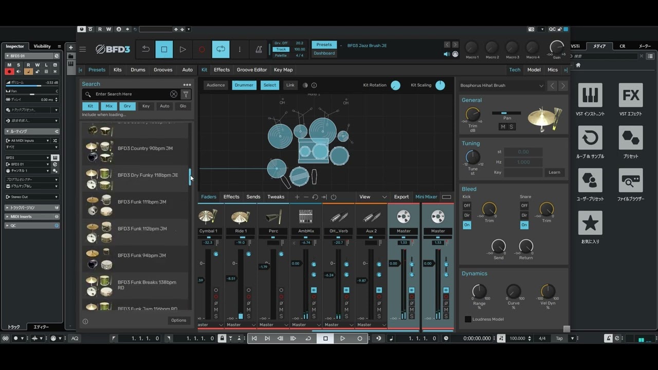Expand the QC inspector section
Image resolution: width=658 pixels, height=370 pixels.
click(x=32, y=226)
